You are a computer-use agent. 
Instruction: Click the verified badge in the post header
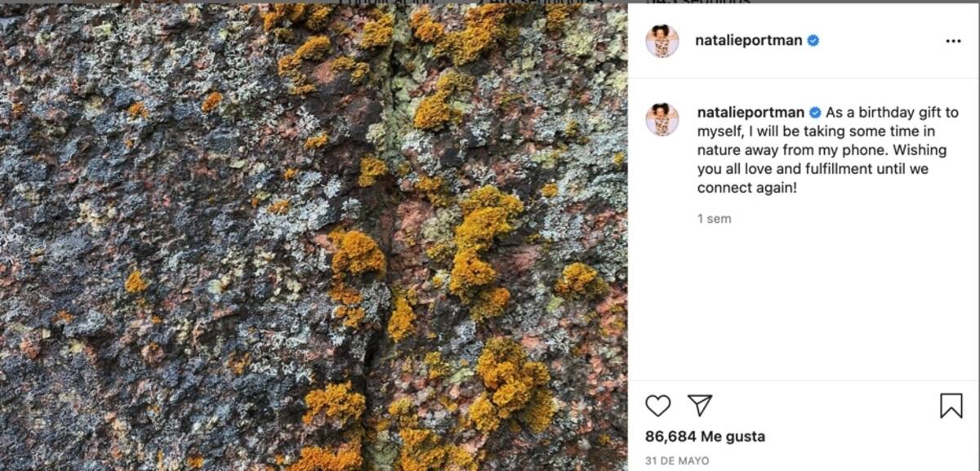(x=813, y=41)
